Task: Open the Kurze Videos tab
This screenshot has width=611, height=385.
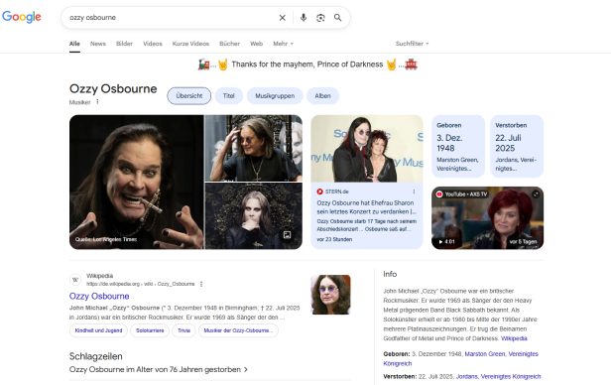Action: coord(190,44)
